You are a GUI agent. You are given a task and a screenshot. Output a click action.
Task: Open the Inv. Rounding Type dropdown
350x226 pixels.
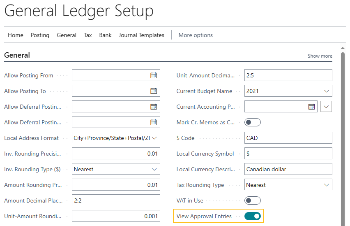click(154, 169)
